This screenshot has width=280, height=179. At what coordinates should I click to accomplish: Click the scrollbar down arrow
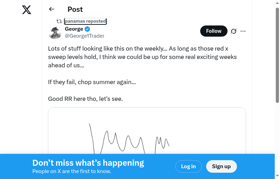point(277,176)
